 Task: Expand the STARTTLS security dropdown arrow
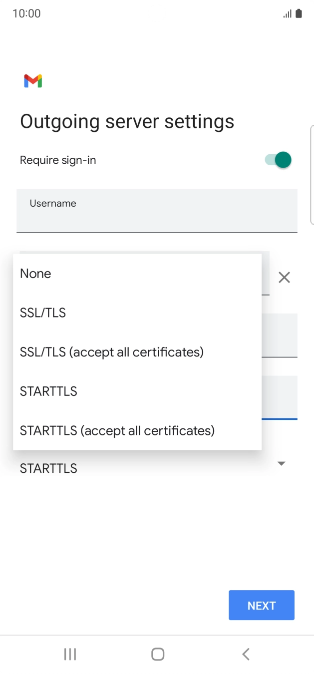coord(281,464)
